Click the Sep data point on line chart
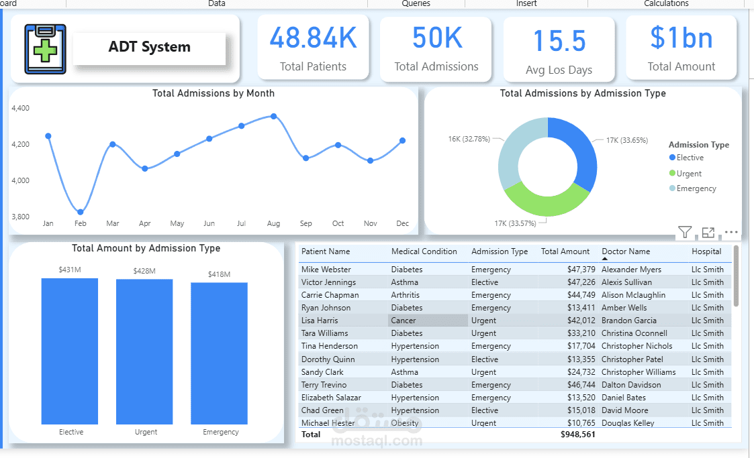 pos(306,158)
